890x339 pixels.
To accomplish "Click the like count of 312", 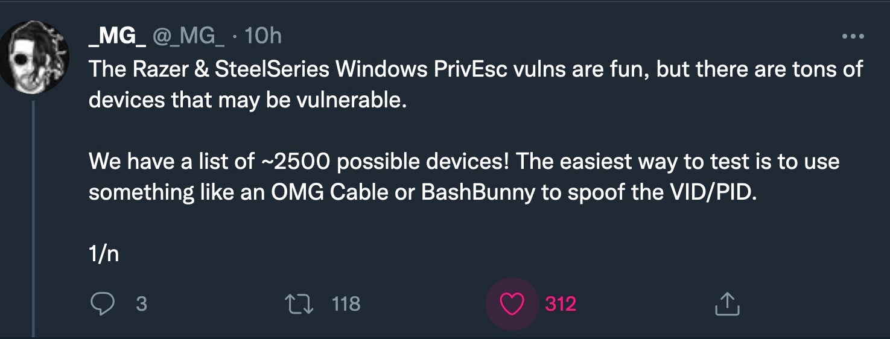I will point(560,304).
